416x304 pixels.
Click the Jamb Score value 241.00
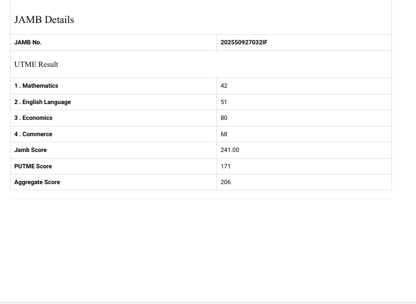pyautogui.click(x=230, y=150)
